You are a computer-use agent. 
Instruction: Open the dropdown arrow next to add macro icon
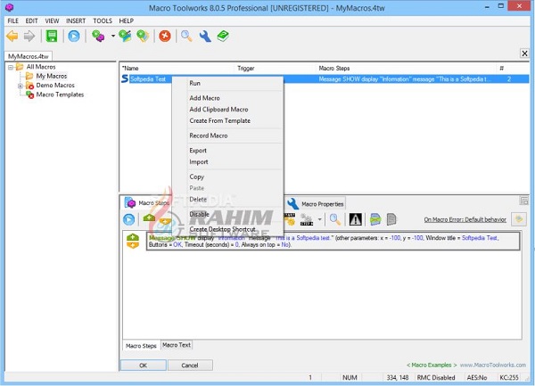(113, 36)
